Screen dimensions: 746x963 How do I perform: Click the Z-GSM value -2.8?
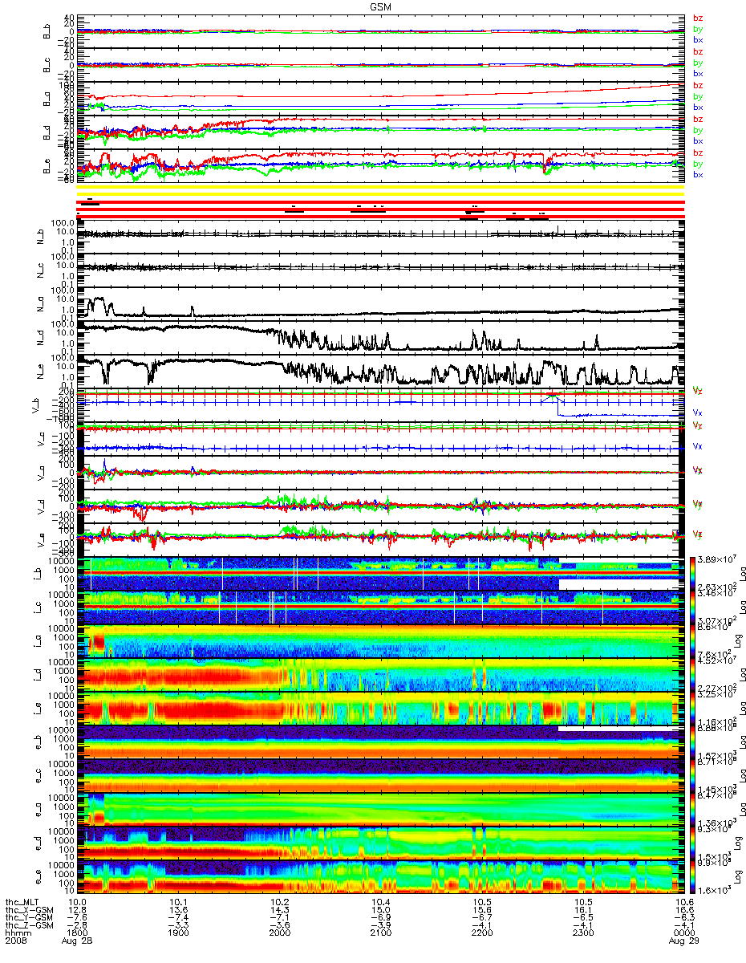click(x=77, y=925)
